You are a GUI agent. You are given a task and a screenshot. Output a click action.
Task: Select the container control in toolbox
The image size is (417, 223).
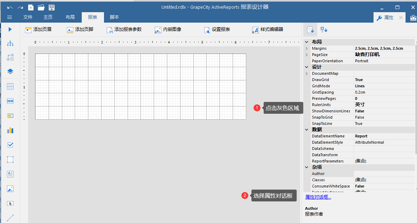pyautogui.click(x=10, y=159)
